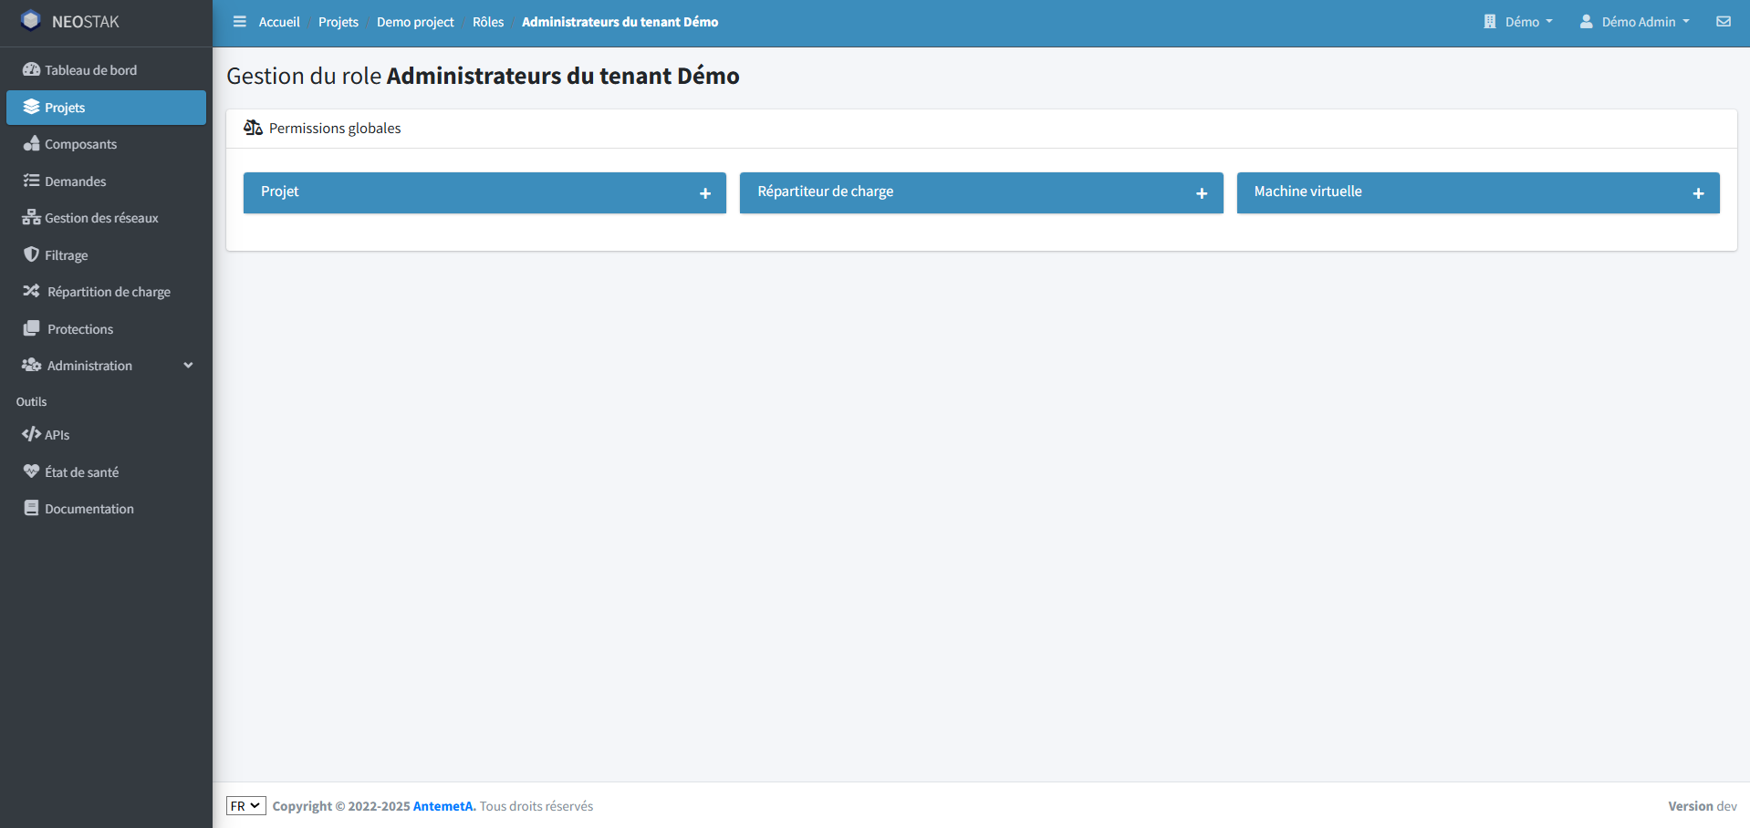This screenshot has width=1750, height=828.
Task: Click the NEOSTAK logo icon
Action: coord(31,21)
